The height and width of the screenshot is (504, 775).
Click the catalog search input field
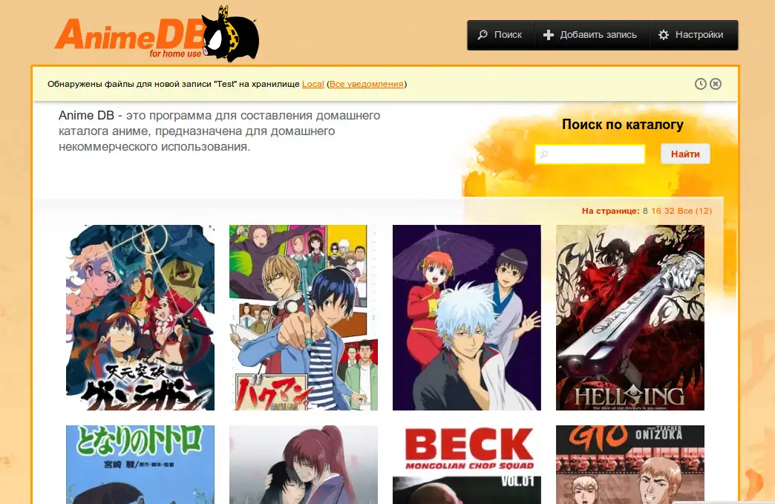coord(589,154)
